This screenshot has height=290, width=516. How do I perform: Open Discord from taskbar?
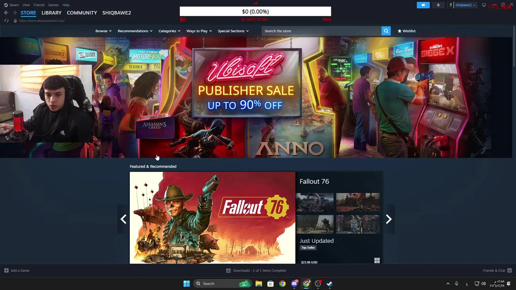(294, 284)
